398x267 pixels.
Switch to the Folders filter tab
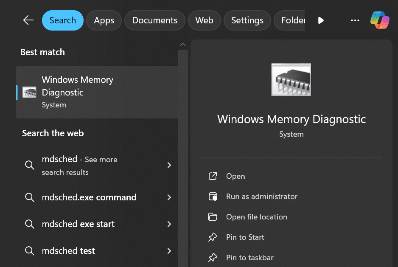[289, 20]
